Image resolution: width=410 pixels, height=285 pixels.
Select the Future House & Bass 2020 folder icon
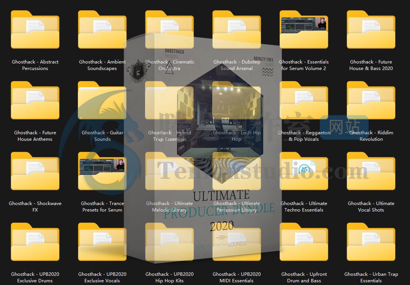point(371,29)
